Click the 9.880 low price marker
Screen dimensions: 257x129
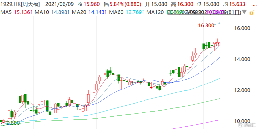pos(13,123)
